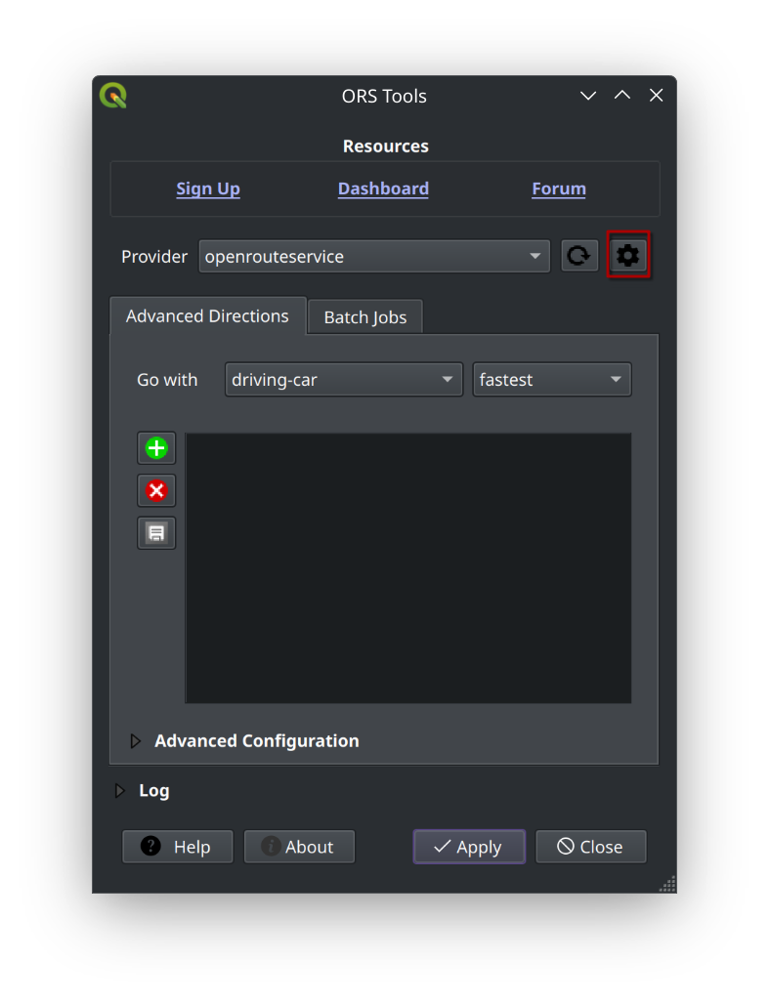Open the Provider openrouteservice dropdown

[x=374, y=257]
